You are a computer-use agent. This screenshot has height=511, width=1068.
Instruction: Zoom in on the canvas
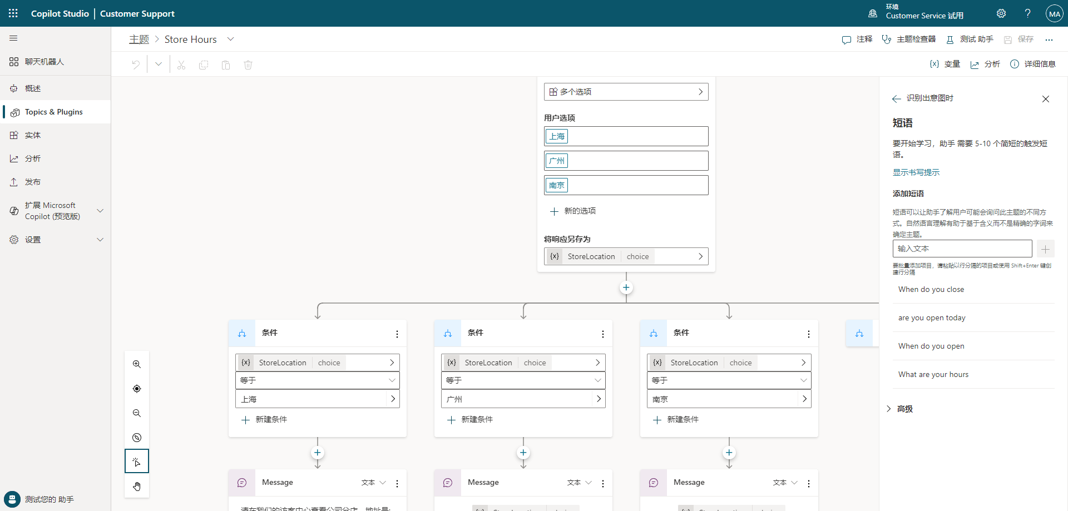137,364
